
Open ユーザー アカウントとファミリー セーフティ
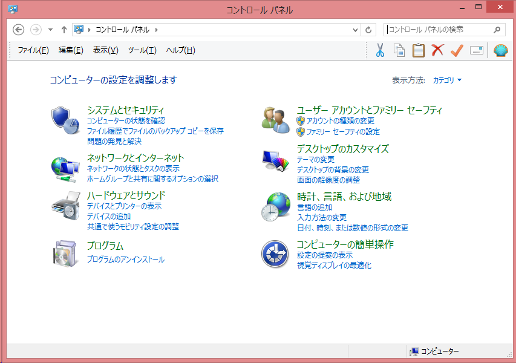(370, 110)
